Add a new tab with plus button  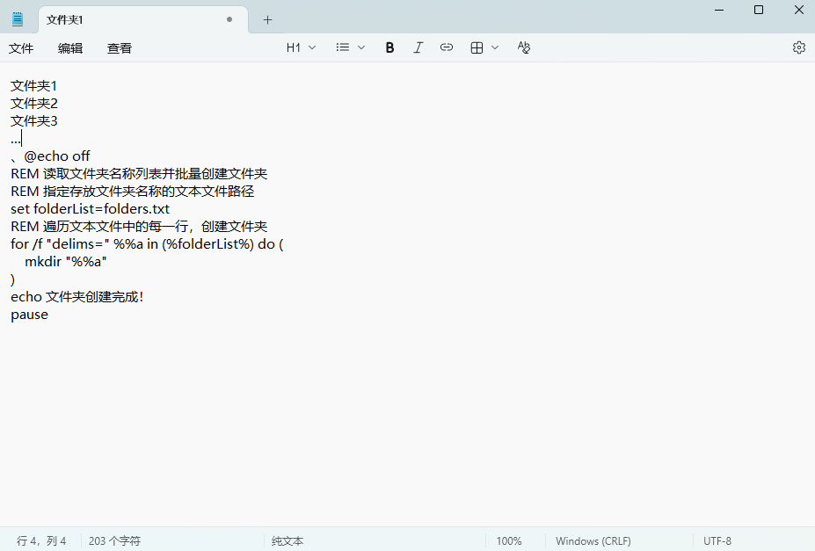(267, 19)
